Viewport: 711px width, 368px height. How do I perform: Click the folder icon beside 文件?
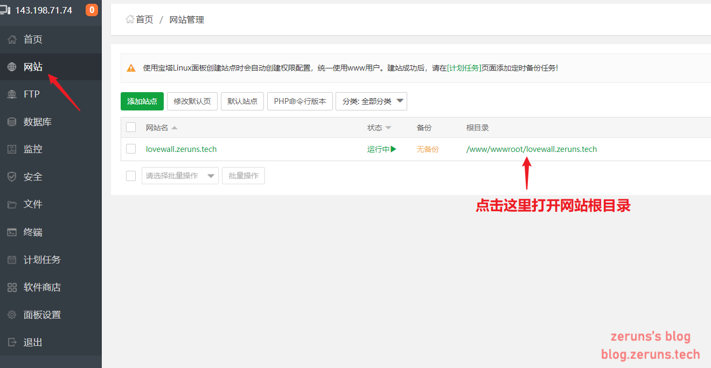pyautogui.click(x=12, y=204)
